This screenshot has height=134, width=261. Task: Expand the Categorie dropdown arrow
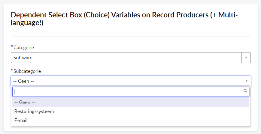coord(246,58)
